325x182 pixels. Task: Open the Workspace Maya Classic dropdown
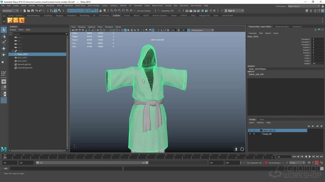tap(304, 6)
